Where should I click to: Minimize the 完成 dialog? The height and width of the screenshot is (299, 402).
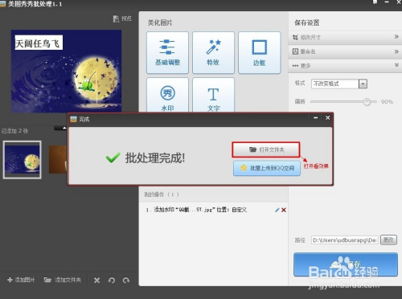pos(316,118)
